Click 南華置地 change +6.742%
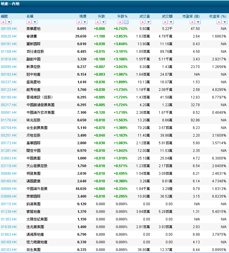Screen dimensions: 229x253 click(121, 29)
